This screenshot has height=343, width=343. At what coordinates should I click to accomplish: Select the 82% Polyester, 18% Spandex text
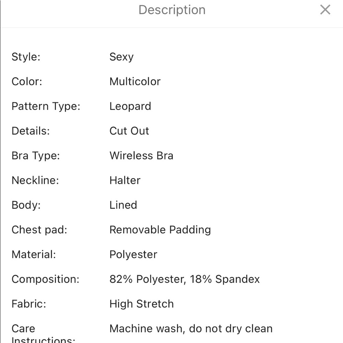coord(184,279)
